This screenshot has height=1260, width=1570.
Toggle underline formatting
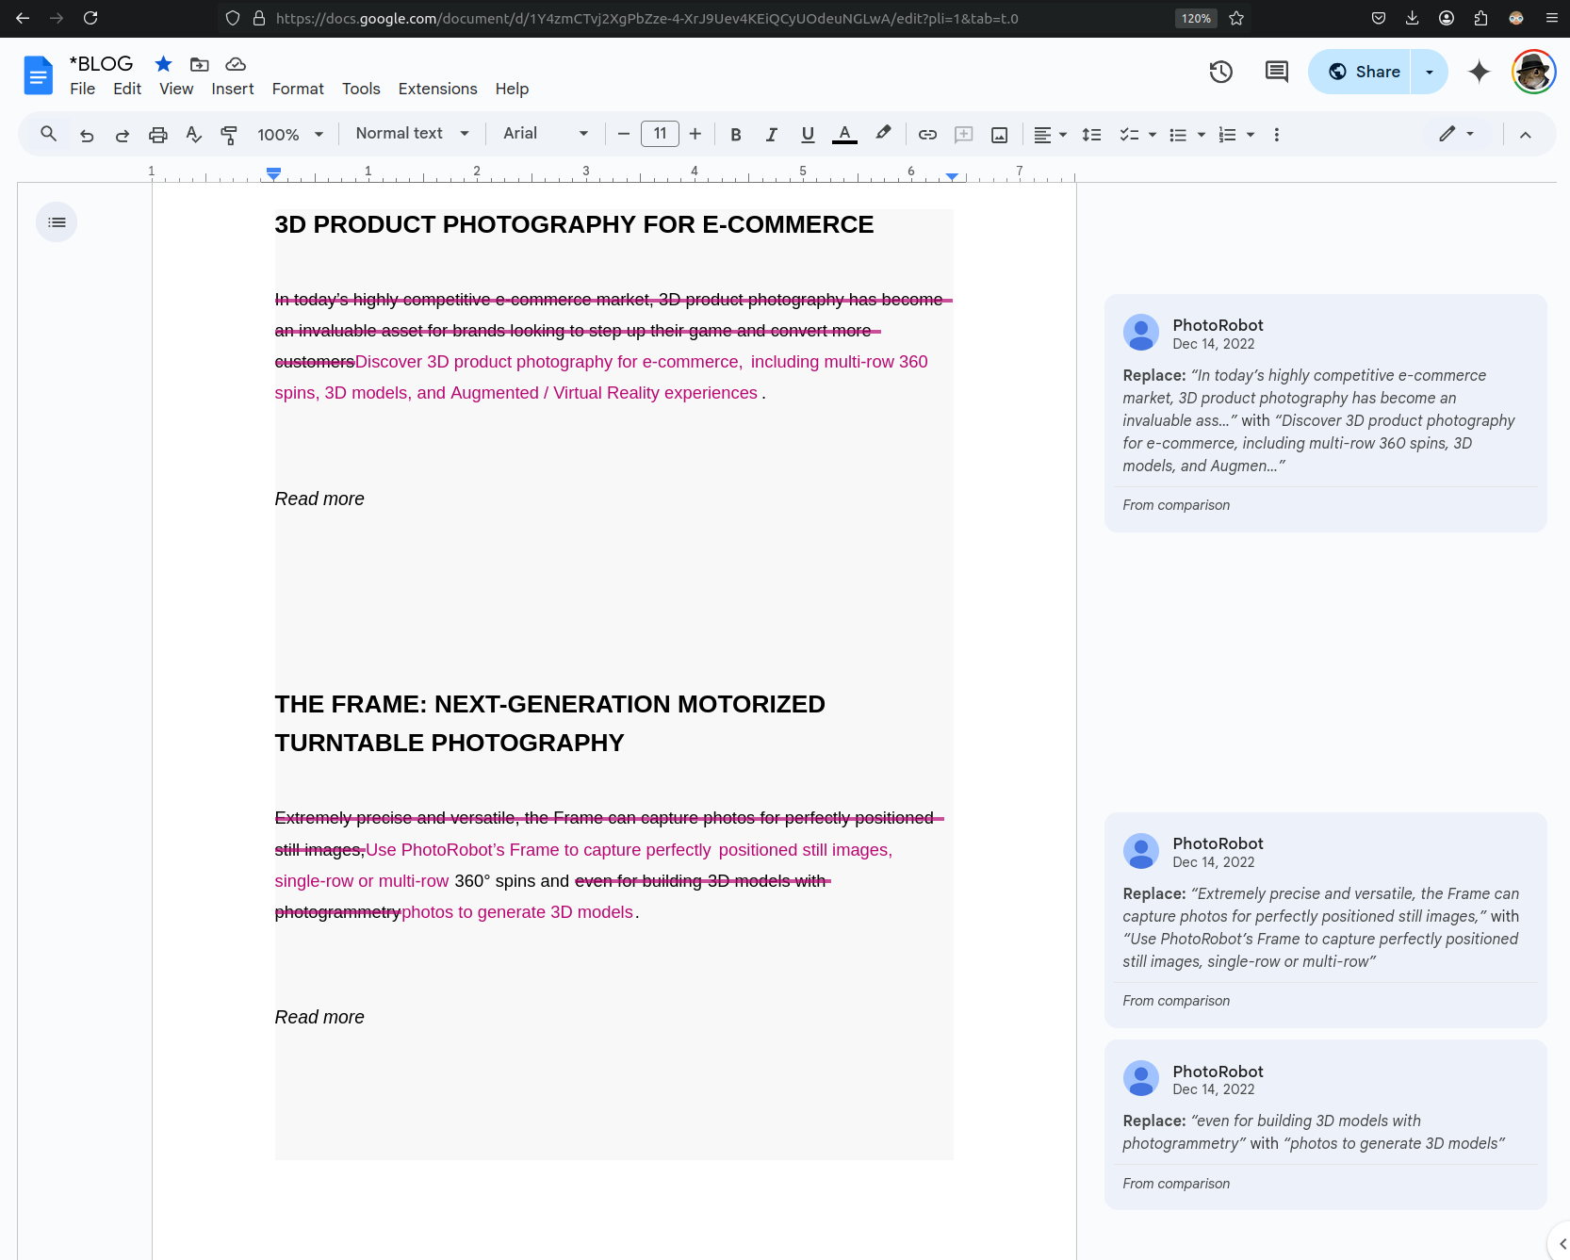[x=808, y=135]
